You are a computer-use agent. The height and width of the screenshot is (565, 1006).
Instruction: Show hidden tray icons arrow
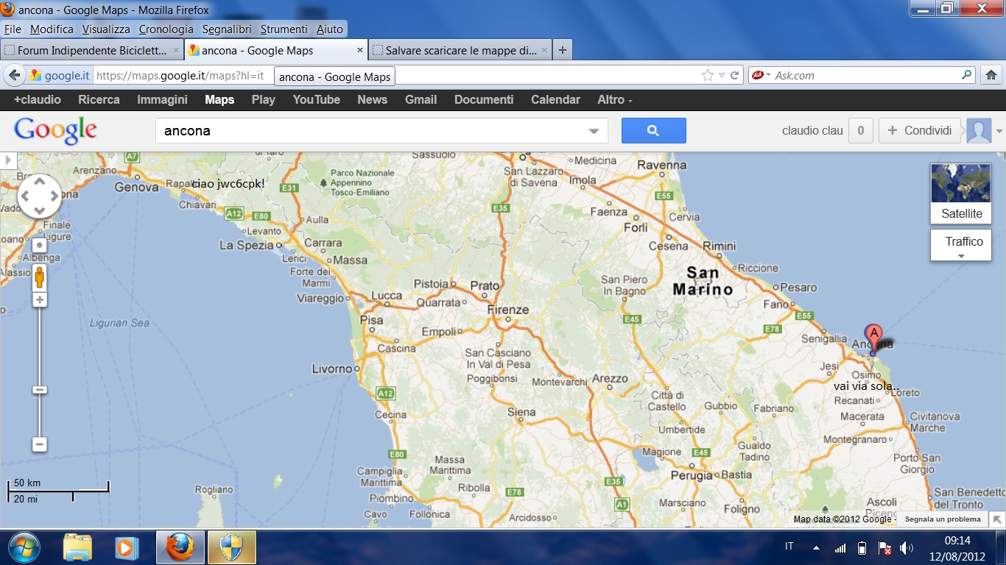(x=816, y=547)
